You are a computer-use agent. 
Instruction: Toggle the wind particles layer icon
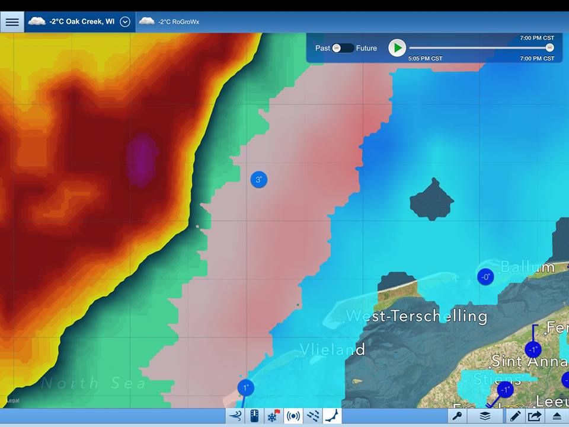[313, 416]
